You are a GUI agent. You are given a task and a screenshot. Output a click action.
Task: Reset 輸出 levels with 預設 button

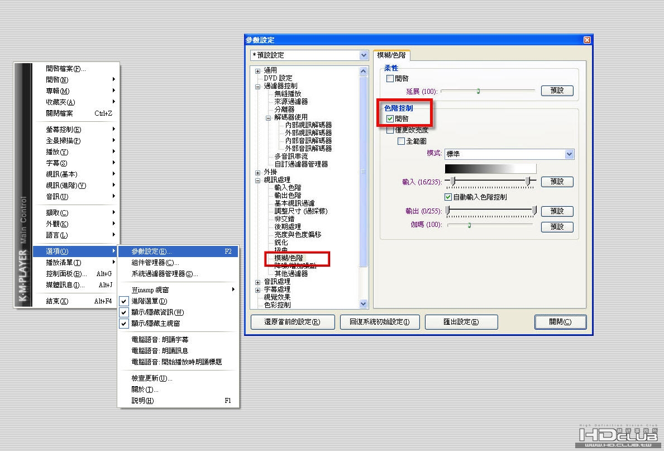click(x=557, y=211)
